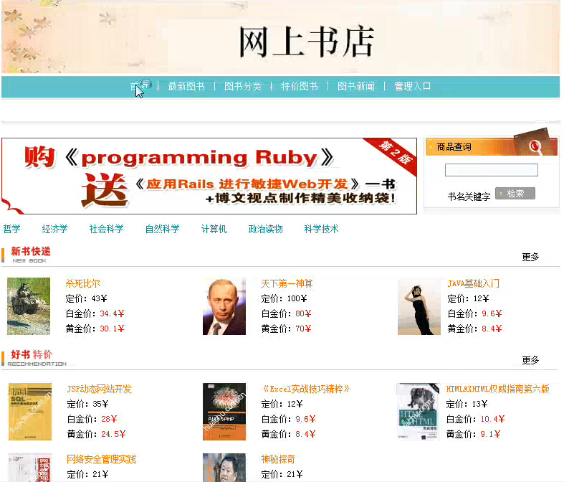Open the 天下第一神算 book title
The width and height of the screenshot is (564, 482).
coord(287,283)
